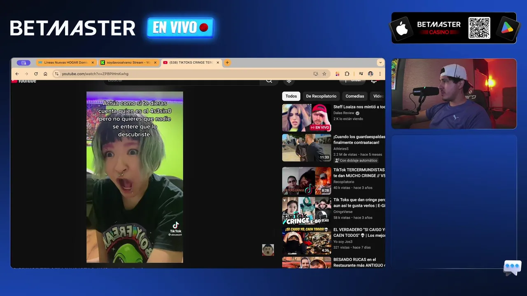Click the Apple App Store icon
The image size is (527, 296).
pyautogui.click(x=402, y=29)
